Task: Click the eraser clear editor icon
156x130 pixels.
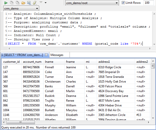Action: click(x=35, y=3)
